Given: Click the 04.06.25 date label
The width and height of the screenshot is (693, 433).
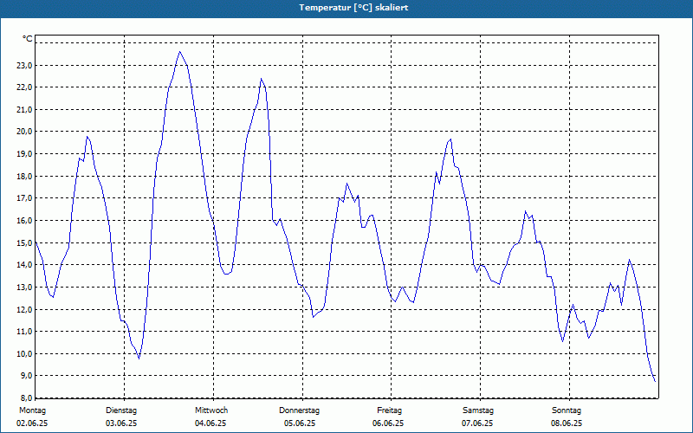Looking at the screenshot, I should pyautogui.click(x=210, y=423).
